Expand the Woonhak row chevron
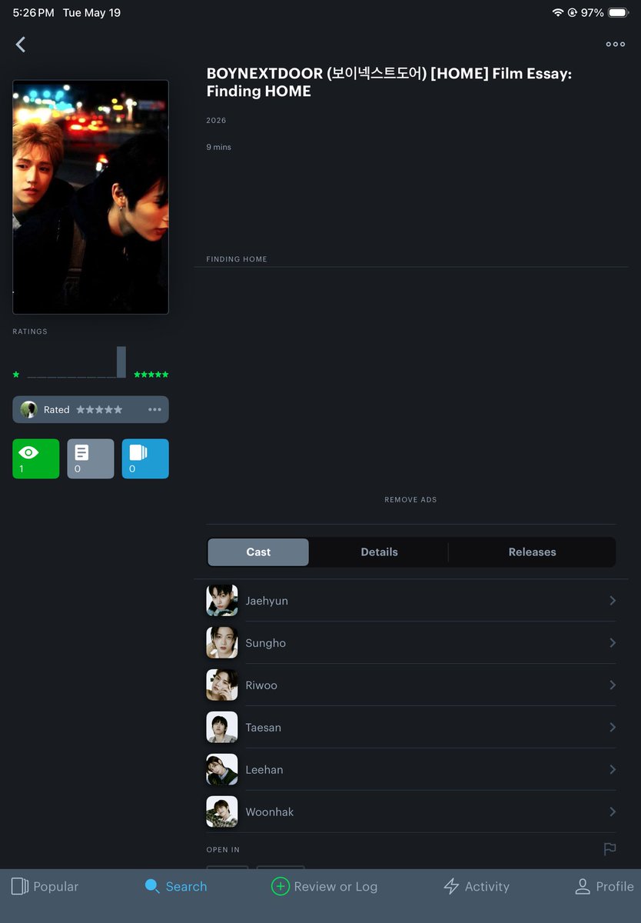The image size is (641, 923). pos(613,812)
